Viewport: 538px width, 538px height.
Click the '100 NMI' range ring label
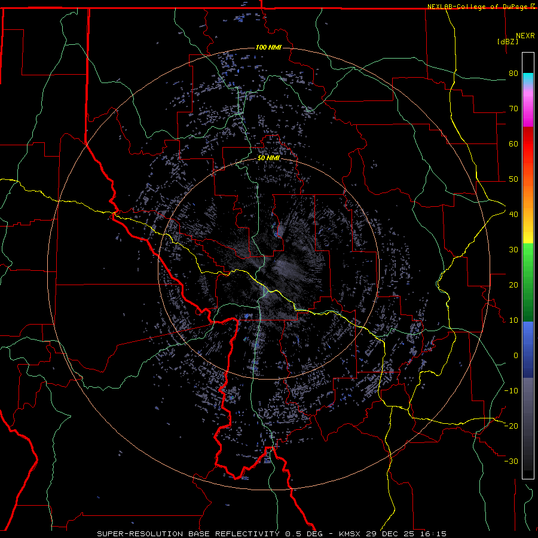268,47
